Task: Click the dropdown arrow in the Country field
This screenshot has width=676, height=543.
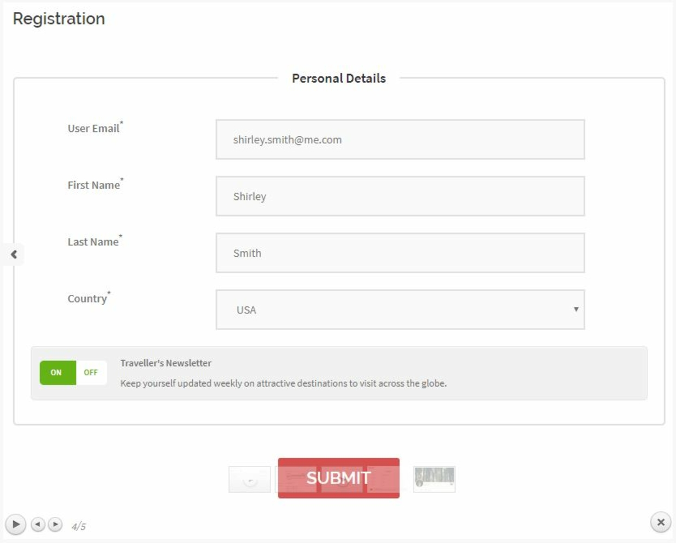Action: coord(576,310)
